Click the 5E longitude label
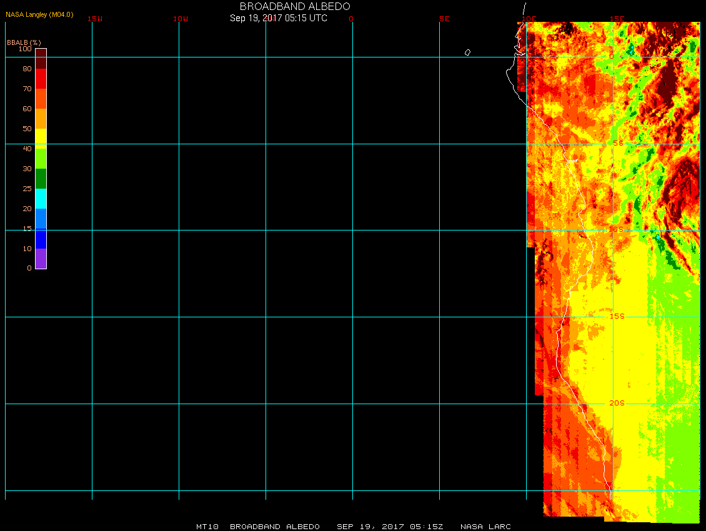The width and height of the screenshot is (706, 531). (x=444, y=19)
